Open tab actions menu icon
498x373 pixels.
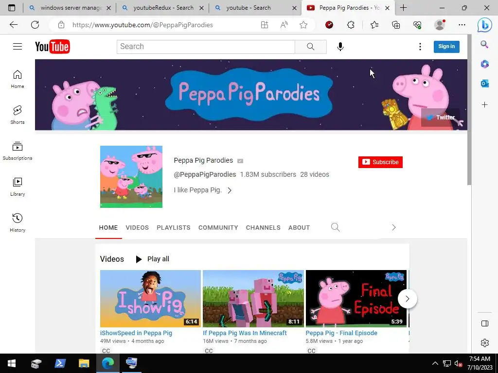tap(12, 8)
